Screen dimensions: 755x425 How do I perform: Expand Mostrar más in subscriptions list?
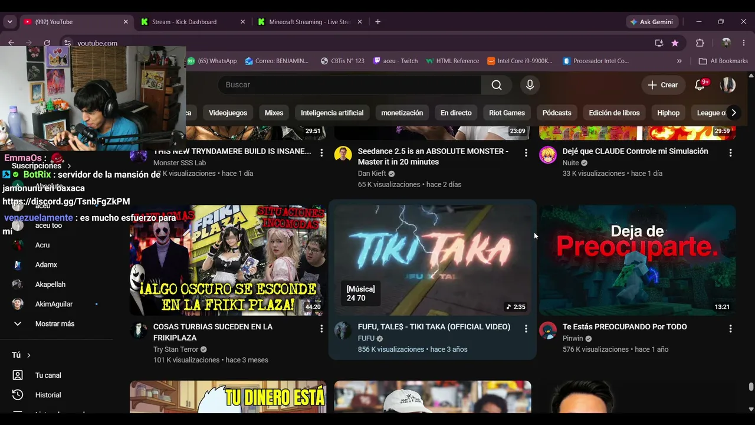[x=56, y=324]
